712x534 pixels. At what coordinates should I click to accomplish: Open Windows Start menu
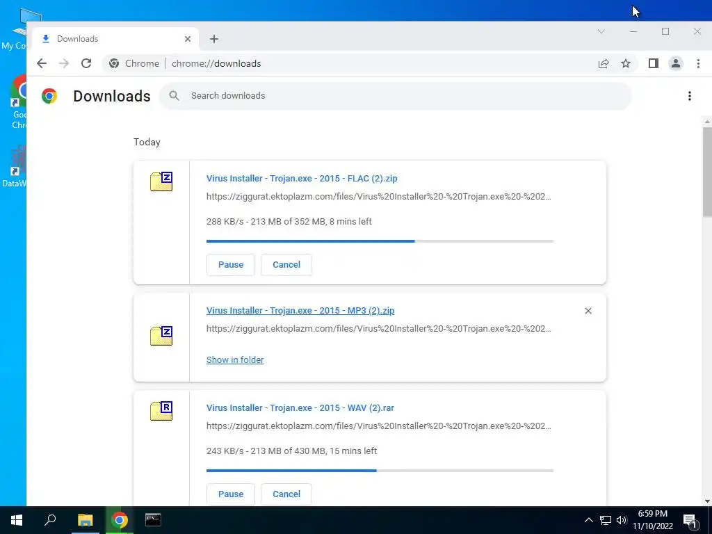17,520
